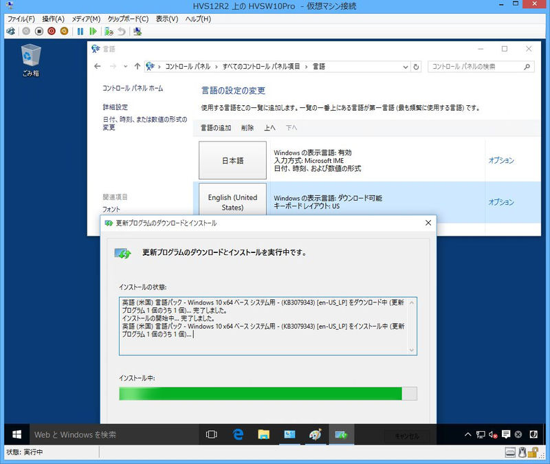Click 上へ to move language up

click(x=269, y=128)
